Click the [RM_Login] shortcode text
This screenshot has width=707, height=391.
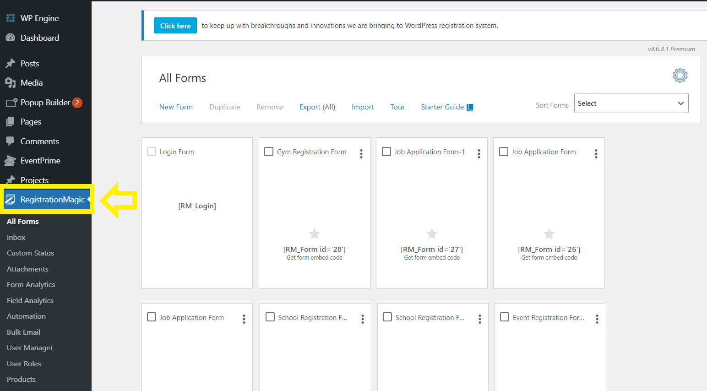tap(197, 206)
